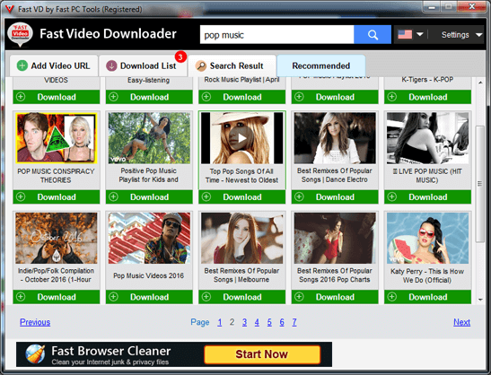Click the results scrollbar up arrow
Screen dimensions: 491x375
pyautogui.click(x=480, y=83)
